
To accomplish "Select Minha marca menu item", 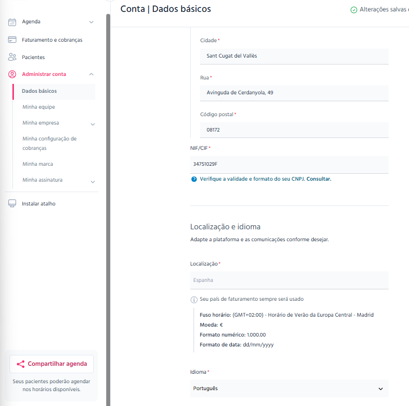I will click(x=38, y=164).
